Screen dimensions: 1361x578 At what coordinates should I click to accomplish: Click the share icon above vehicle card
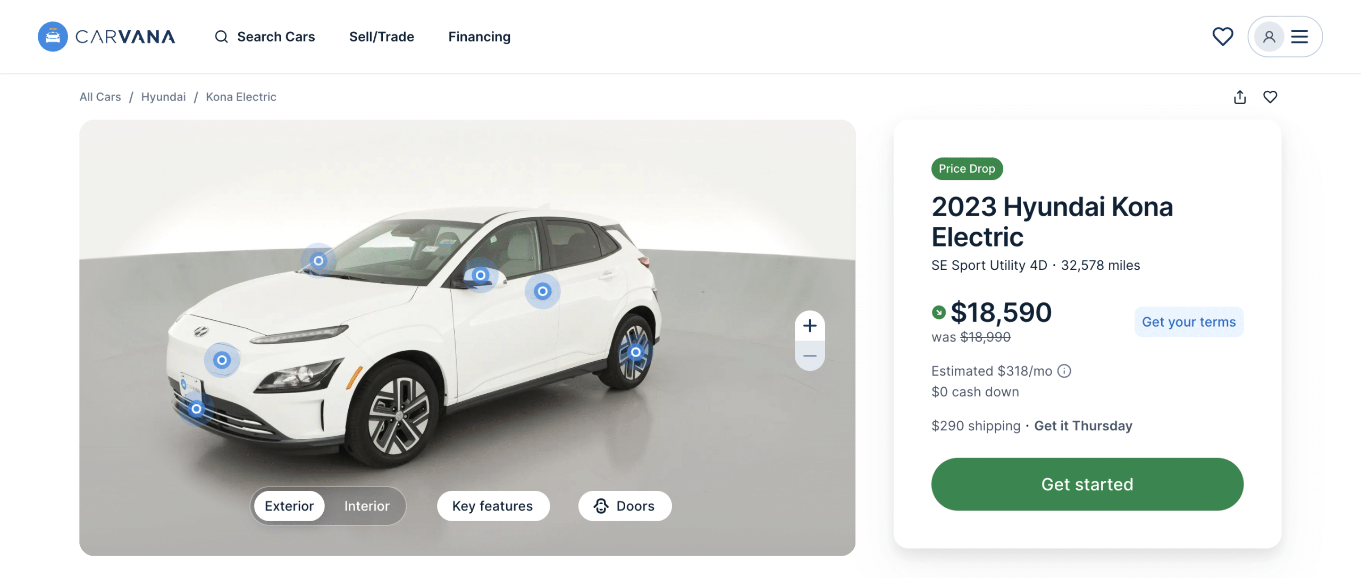click(1240, 97)
